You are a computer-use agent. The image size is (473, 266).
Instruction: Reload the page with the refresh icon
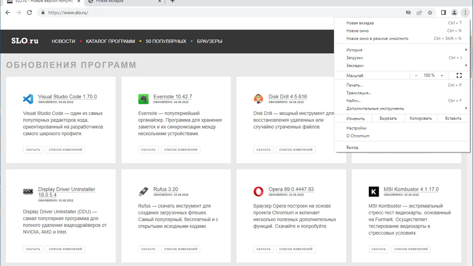coord(30,13)
